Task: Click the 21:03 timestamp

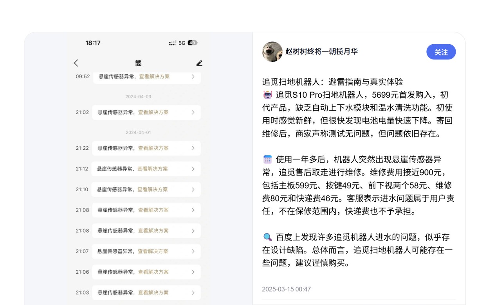Action: pos(82,292)
